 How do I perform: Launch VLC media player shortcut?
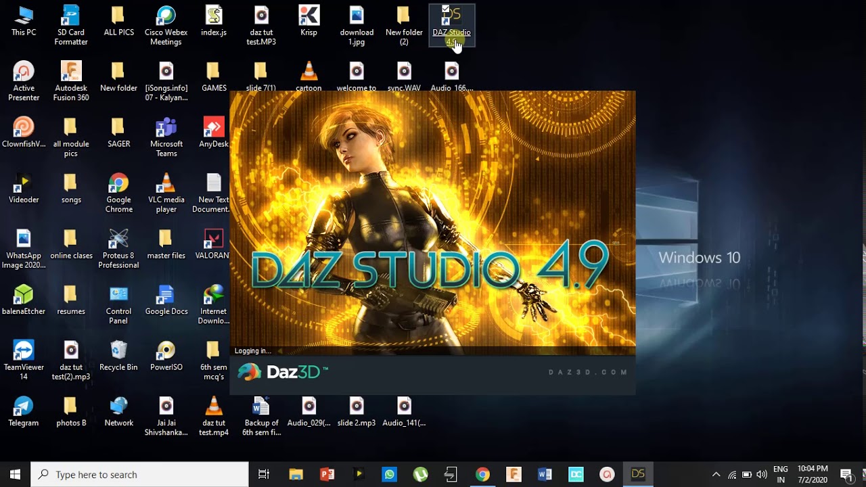click(x=166, y=193)
